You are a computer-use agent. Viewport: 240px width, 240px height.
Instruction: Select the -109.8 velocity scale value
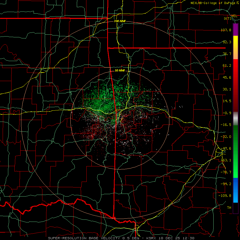pyautogui.click(x=225, y=196)
